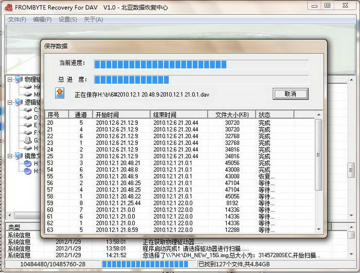
Task: Click the status bar scan progress bar
Action: 148,264
